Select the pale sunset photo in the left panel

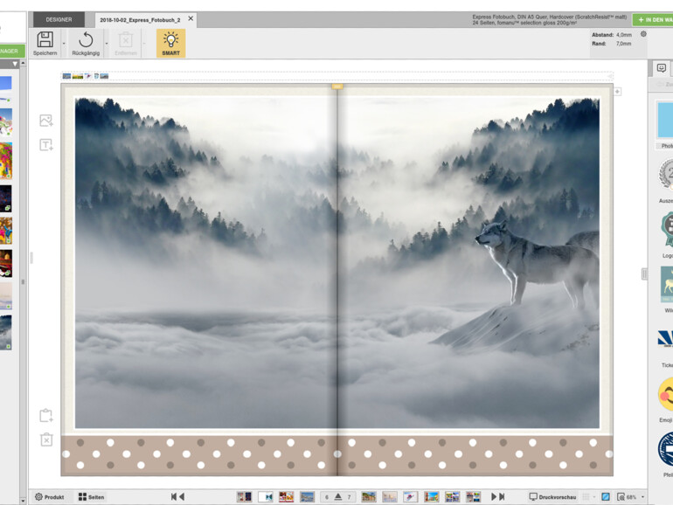(x=6, y=296)
